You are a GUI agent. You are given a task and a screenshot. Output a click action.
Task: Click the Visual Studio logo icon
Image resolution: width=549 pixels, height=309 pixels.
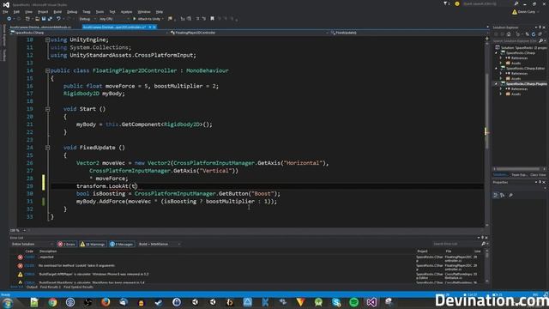pos(6,4)
